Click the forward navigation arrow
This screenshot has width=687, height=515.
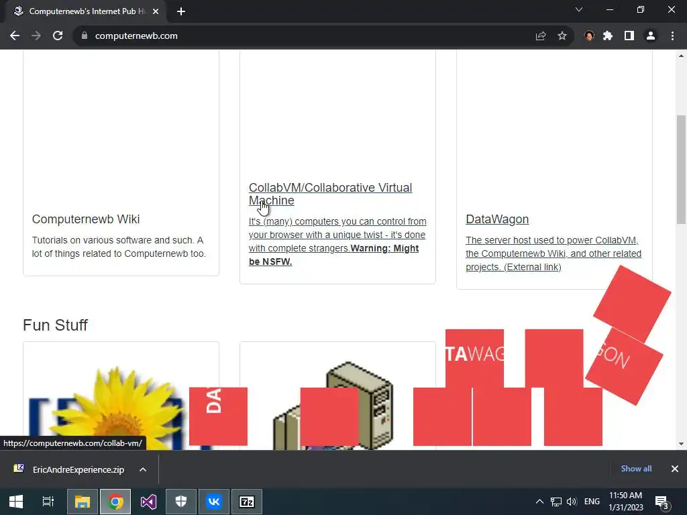36,36
